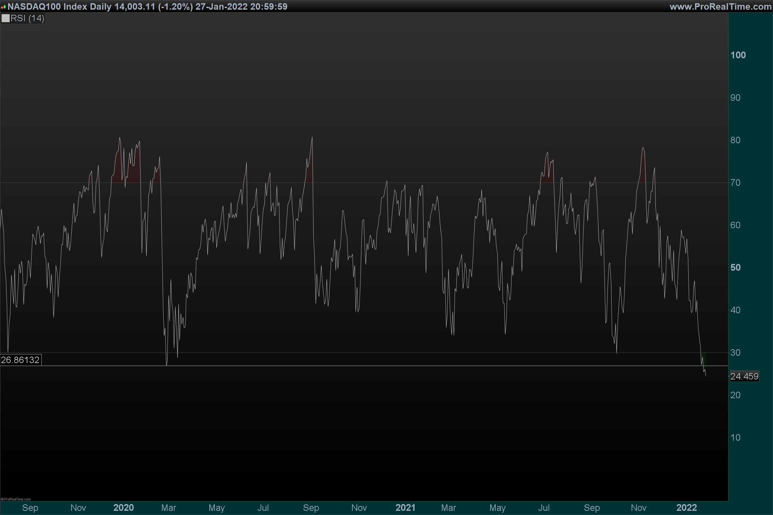Click the 26.86132 horizontal line label
773x515 pixels.
pyautogui.click(x=20, y=360)
